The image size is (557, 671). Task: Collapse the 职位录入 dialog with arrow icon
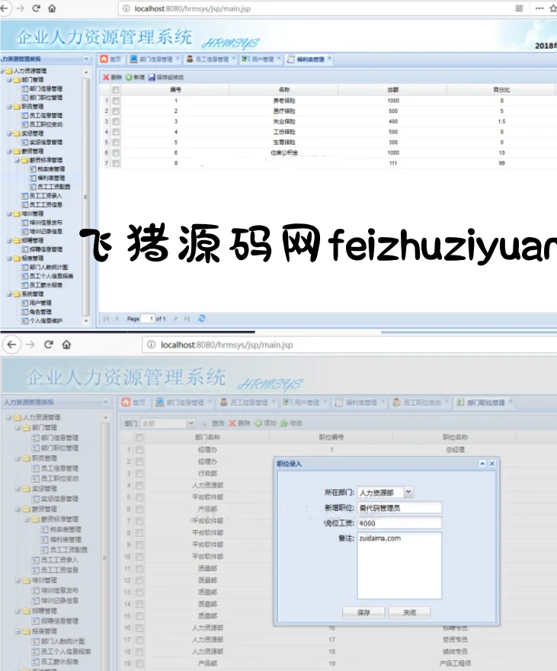tap(482, 463)
